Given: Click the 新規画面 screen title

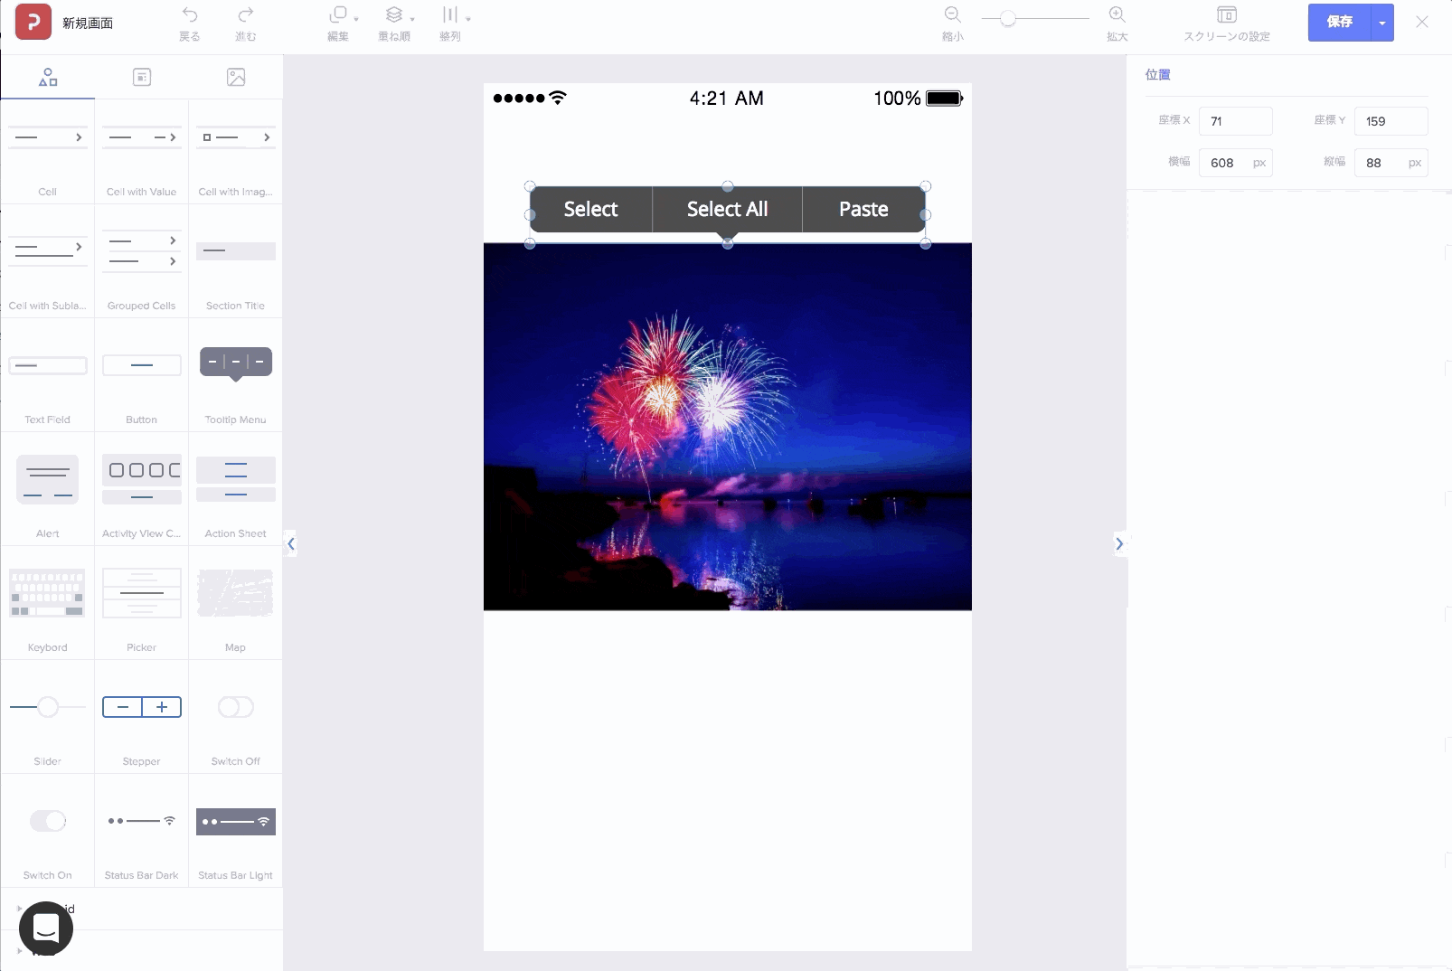Looking at the screenshot, I should [88, 23].
